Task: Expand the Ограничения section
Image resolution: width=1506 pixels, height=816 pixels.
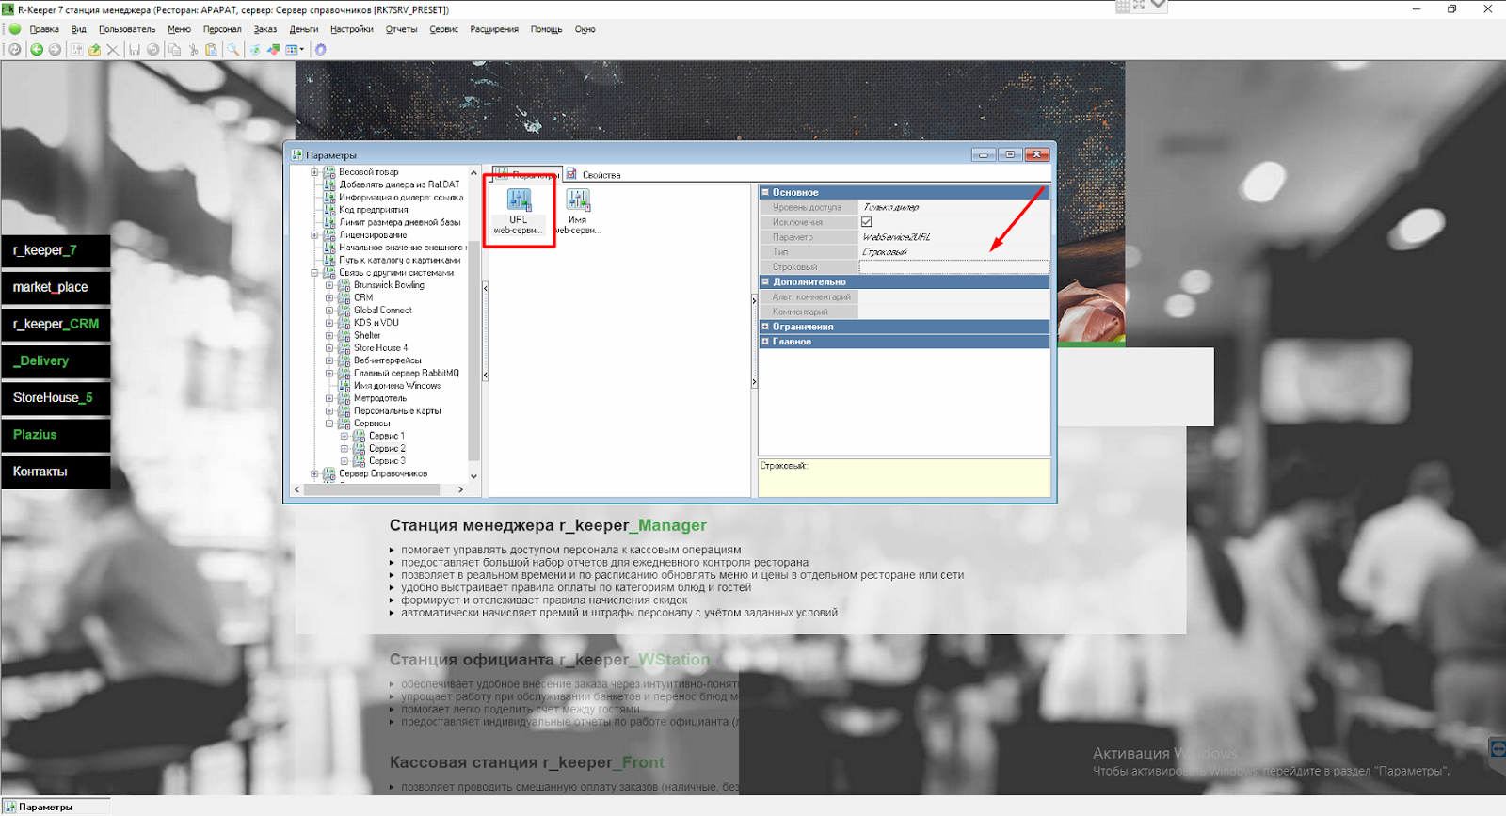Action: (765, 327)
